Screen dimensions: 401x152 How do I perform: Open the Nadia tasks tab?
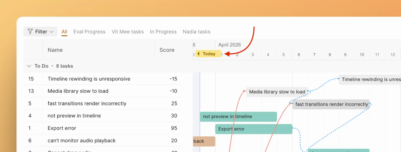[197, 32]
